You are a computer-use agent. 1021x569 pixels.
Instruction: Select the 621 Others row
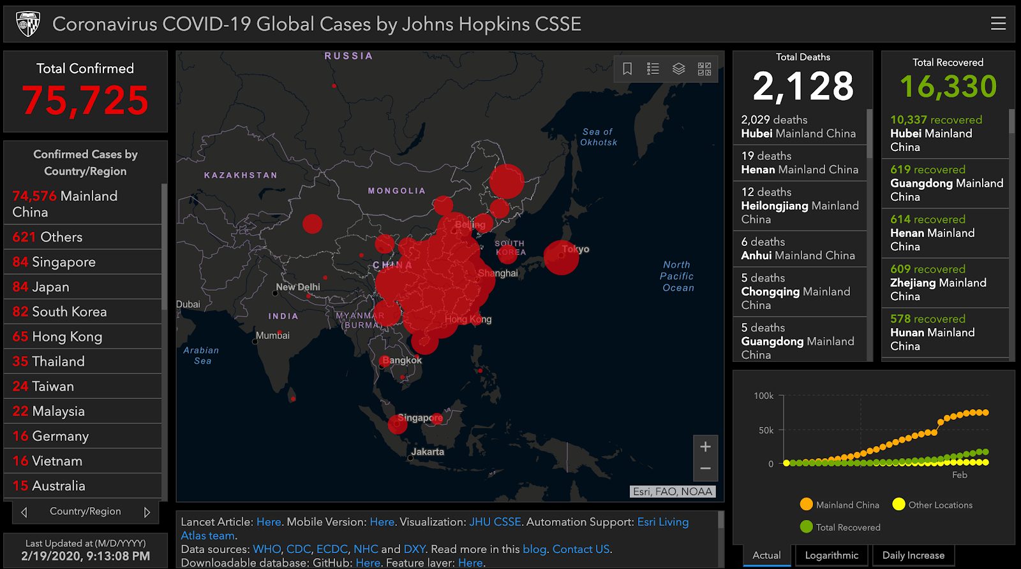point(82,237)
